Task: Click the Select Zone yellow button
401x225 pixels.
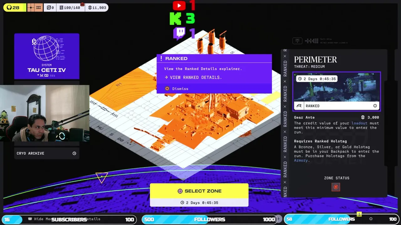Action: click(x=199, y=191)
